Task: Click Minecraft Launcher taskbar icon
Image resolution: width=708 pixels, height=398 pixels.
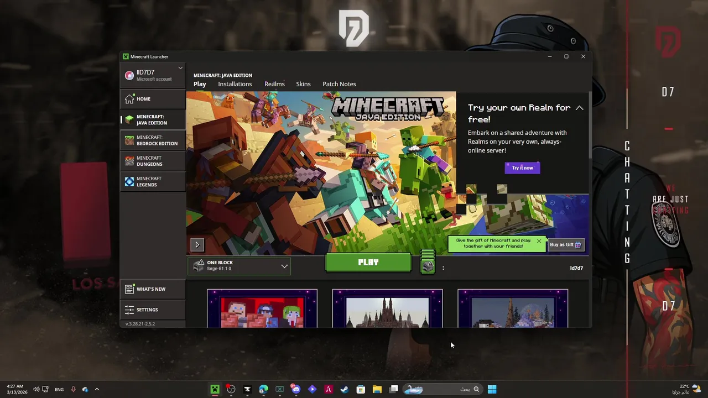Action: 215,389
